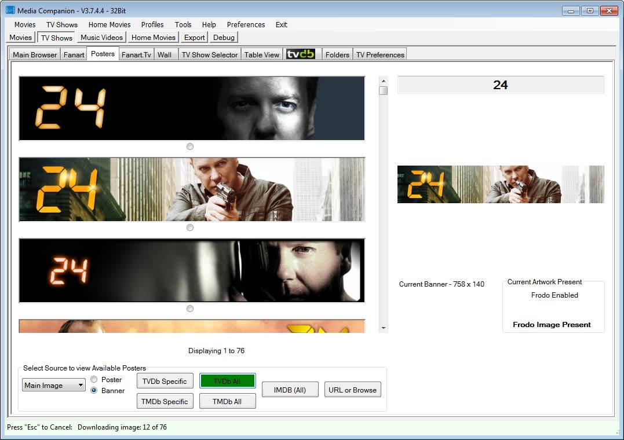Go to the Fanart.Tv tab
This screenshot has height=440, width=624.
[x=136, y=54]
